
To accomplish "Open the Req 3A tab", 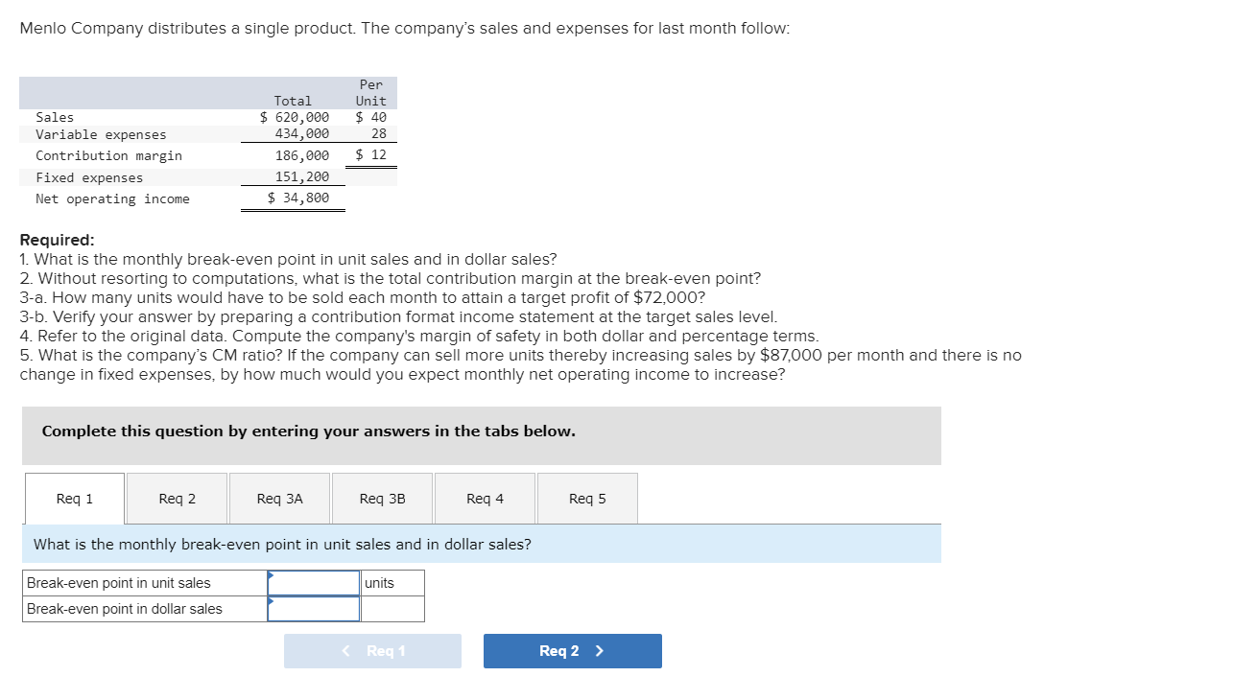I will tap(279, 498).
